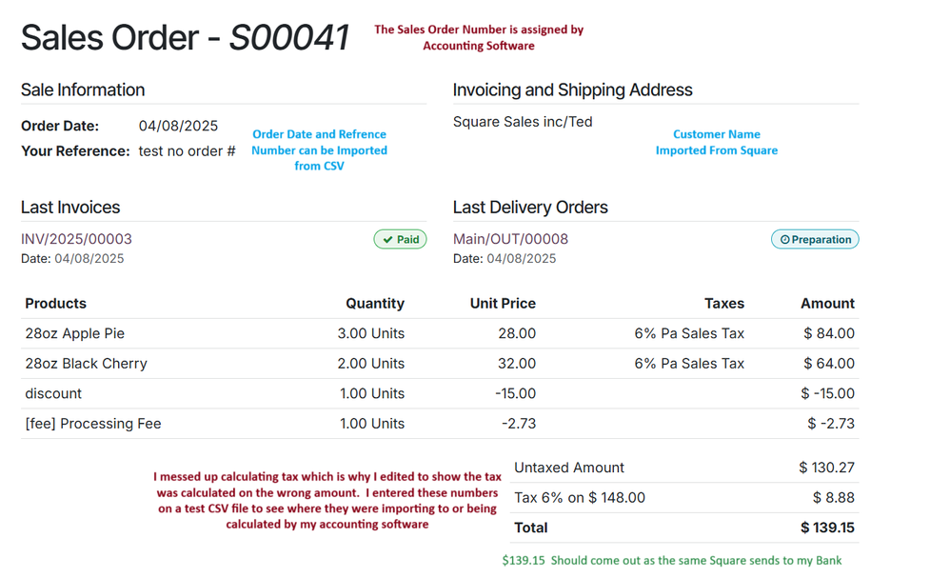Viewport: 950px width, 578px height.
Task: Click the Sales Order S00041 heading
Action: point(186,38)
